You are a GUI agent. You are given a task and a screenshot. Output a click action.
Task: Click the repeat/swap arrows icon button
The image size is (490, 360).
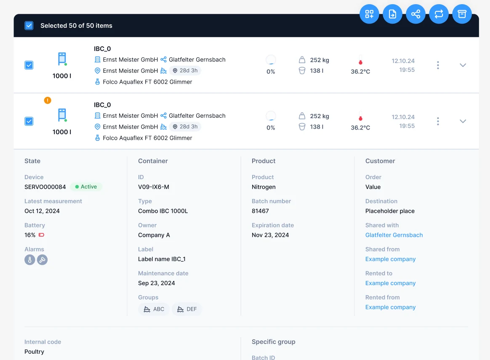click(x=439, y=14)
